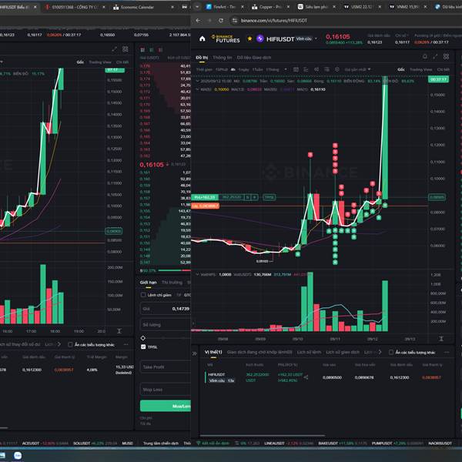The height and width of the screenshot is (462, 462).
Task: Click the TP/SL button on chart position line
Action: tap(269, 197)
